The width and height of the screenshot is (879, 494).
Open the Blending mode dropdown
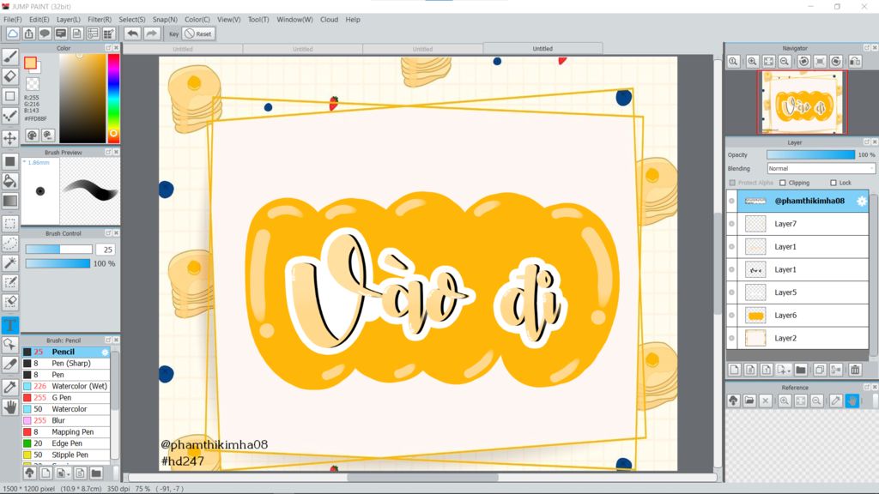pos(821,169)
